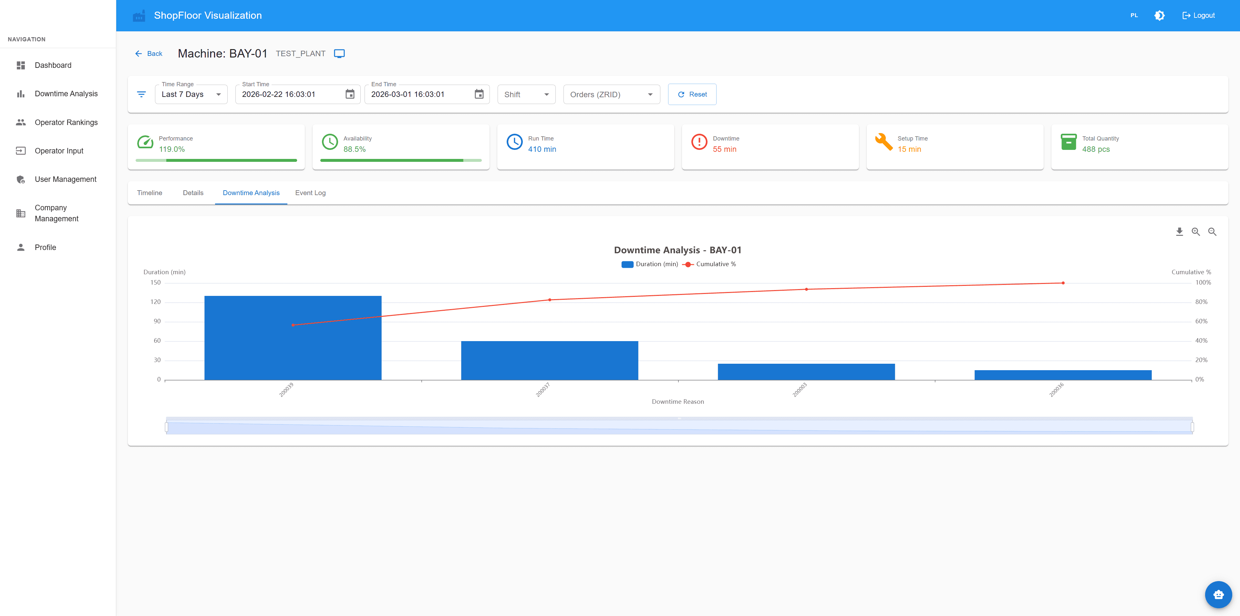The height and width of the screenshot is (616, 1240).
Task: Open the End Time calendar picker
Action: pyautogui.click(x=479, y=94)
